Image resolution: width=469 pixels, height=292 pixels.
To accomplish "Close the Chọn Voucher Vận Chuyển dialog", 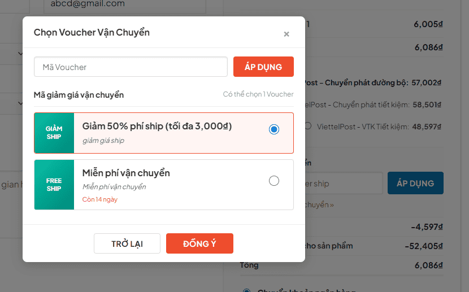I will tap(286, 34).
